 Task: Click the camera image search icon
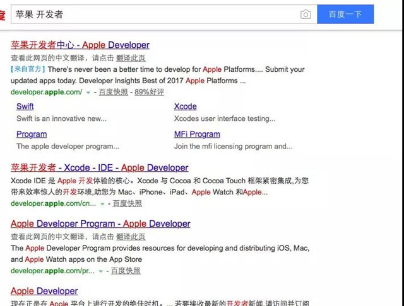(x=306, y=14)
